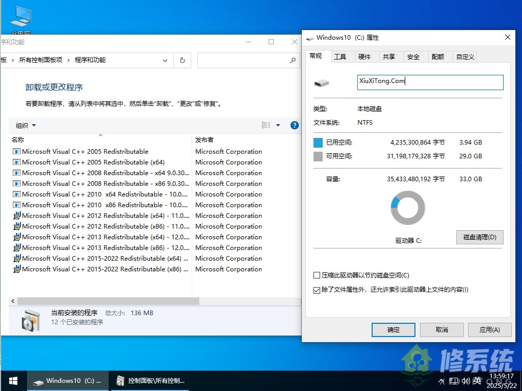Uncheck allow file content indexing checkbox

317,290
